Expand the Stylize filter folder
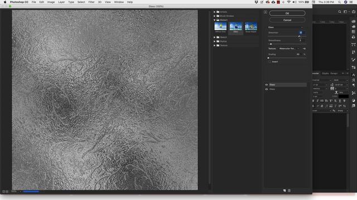This screenshot has width=357, height=200. pyautogui.click(x=214, y=41)
